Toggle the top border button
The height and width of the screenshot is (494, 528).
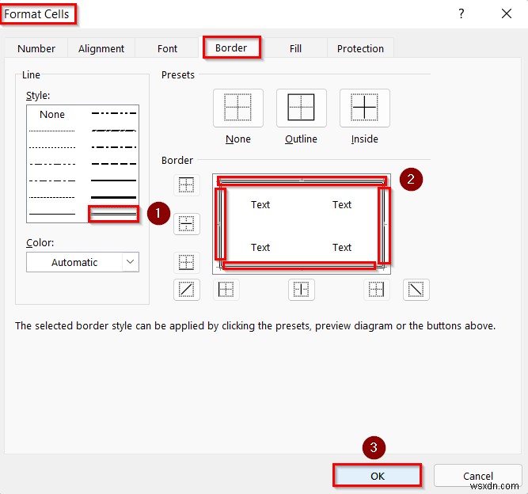(187, 185)
